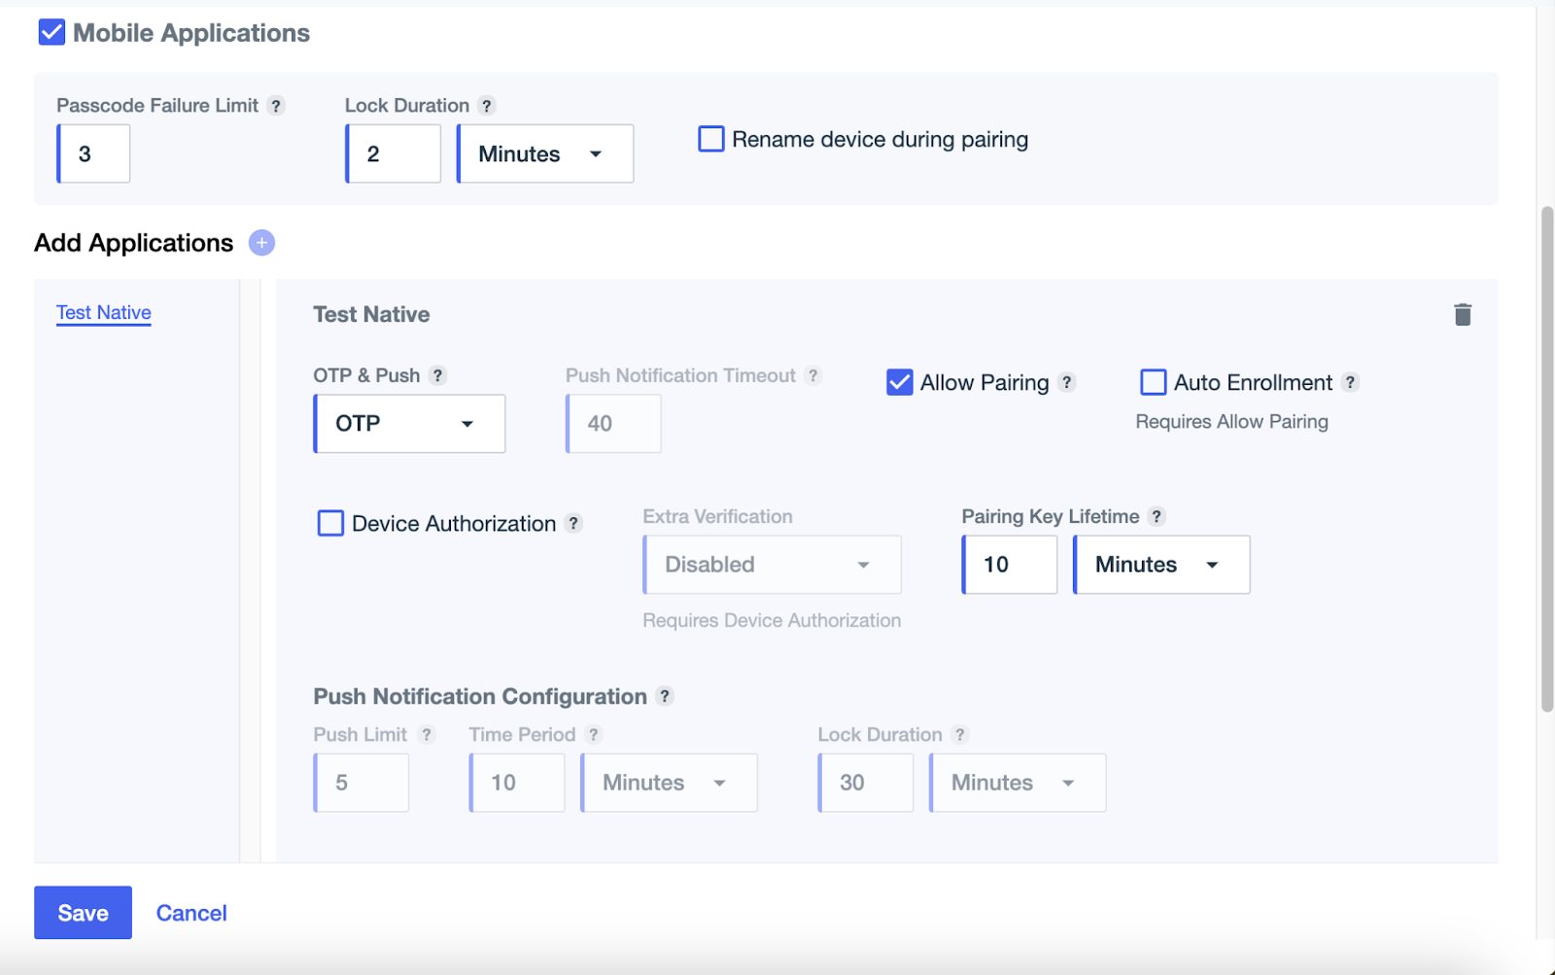The width and height of the screenshot is (1555, 975).
Task: Check the Device Authorization checkbox
Action: pos(330,524)
